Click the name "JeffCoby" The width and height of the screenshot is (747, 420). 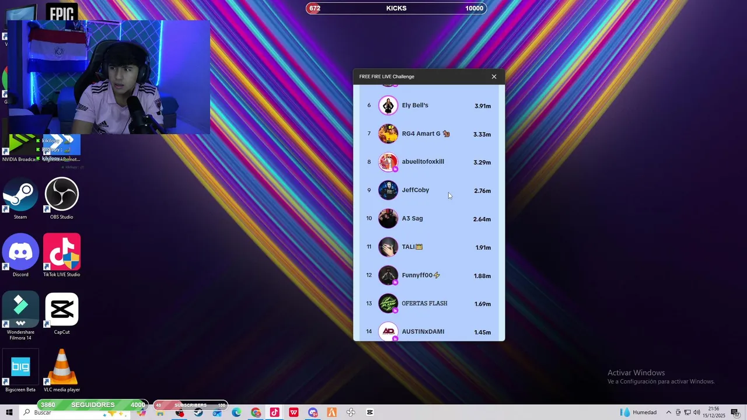point(416,190)
